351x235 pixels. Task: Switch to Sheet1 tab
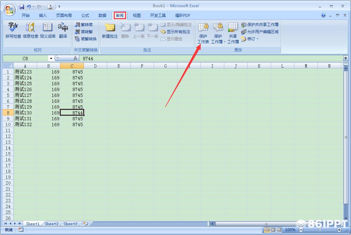pos(32,224)
